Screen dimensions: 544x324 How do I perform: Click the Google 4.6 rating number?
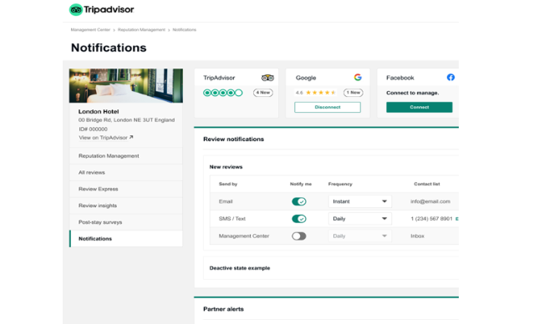pyautogui.click(x=299, y=93)
